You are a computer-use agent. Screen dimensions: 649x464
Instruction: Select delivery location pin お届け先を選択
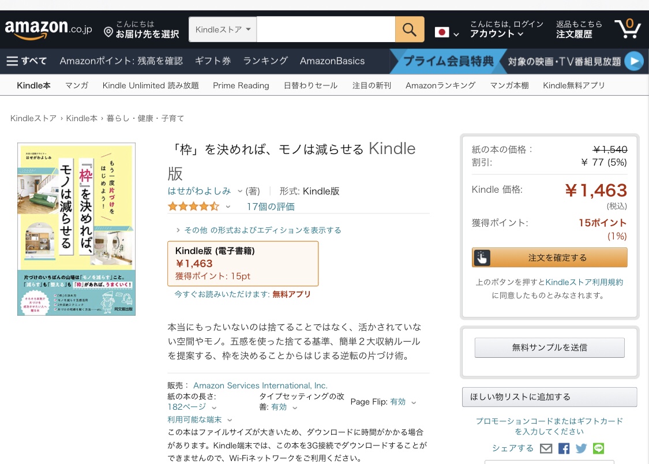click(141, 29)
